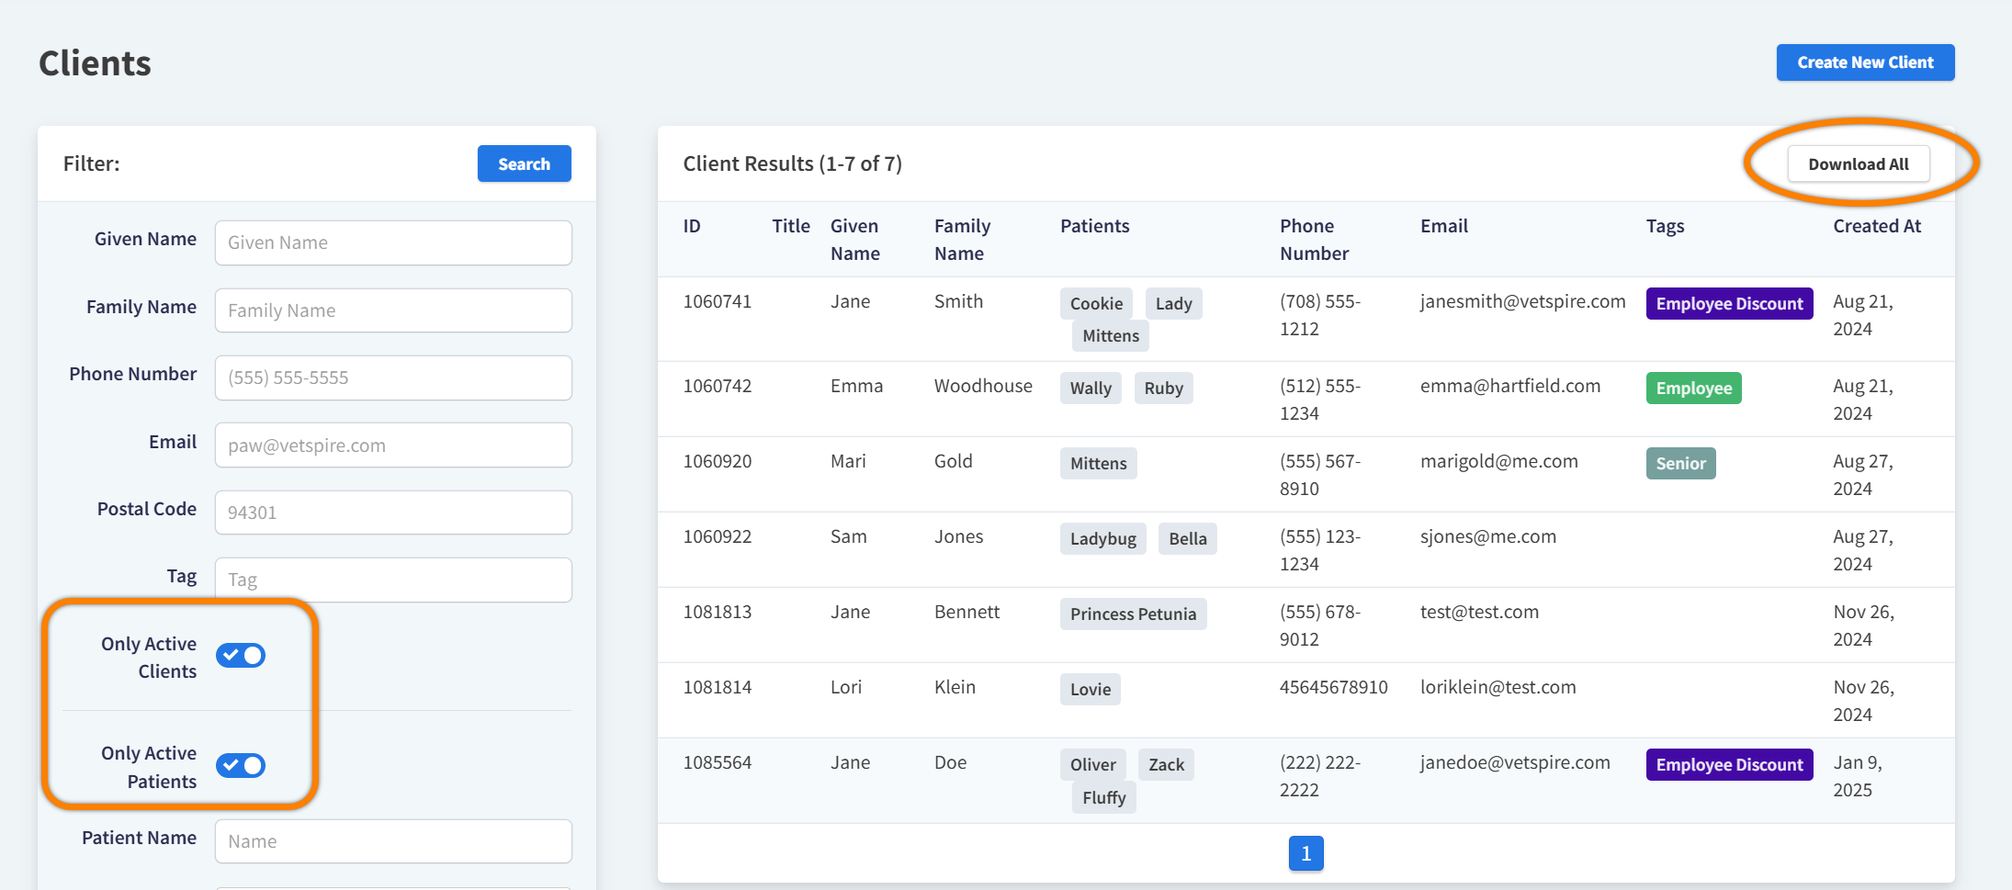Viewport: 2012px width, 890px height.
Task: Click the Create New Client button
Action: pos(1864,62)
